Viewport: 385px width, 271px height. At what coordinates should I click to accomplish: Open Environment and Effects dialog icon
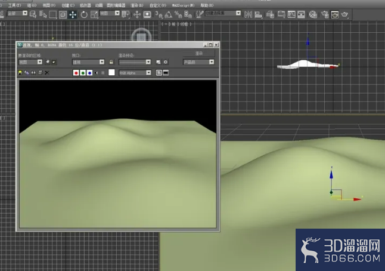[x=166, y=62]
